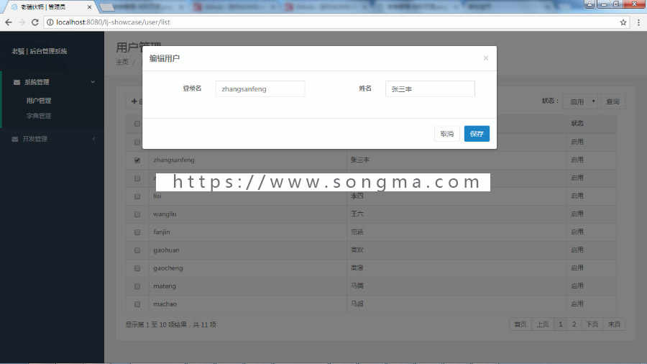The height and width of the screenshot is (364, 647).
Task: Reload the page with the refresh icon
Action: tap(35, 22)
